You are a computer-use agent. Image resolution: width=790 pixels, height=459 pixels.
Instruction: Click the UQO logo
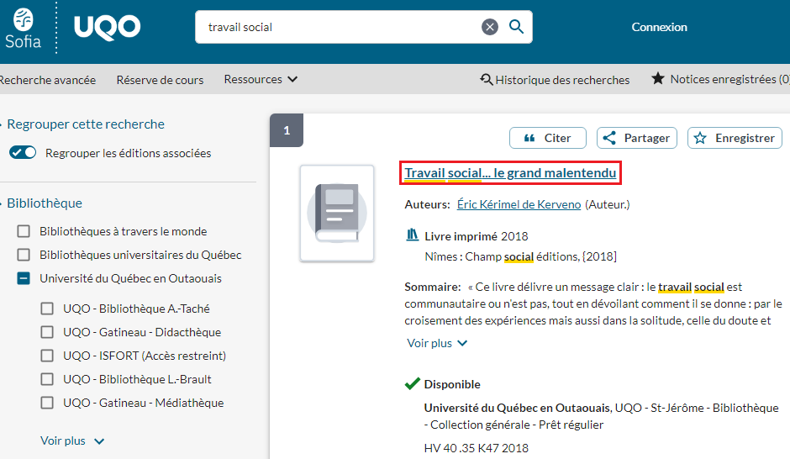[x=108, y=28]
